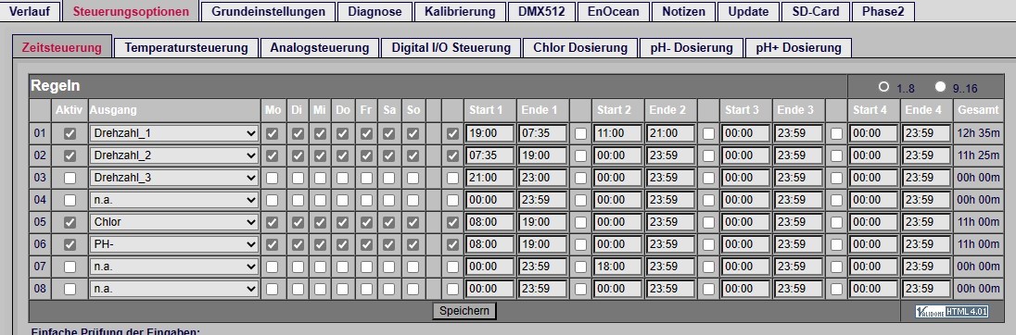Edit Start 1 field in rule 01
1016x335 pixels.
[489, 133]
